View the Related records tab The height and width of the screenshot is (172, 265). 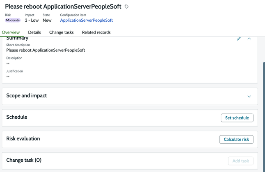click(96, 32)
